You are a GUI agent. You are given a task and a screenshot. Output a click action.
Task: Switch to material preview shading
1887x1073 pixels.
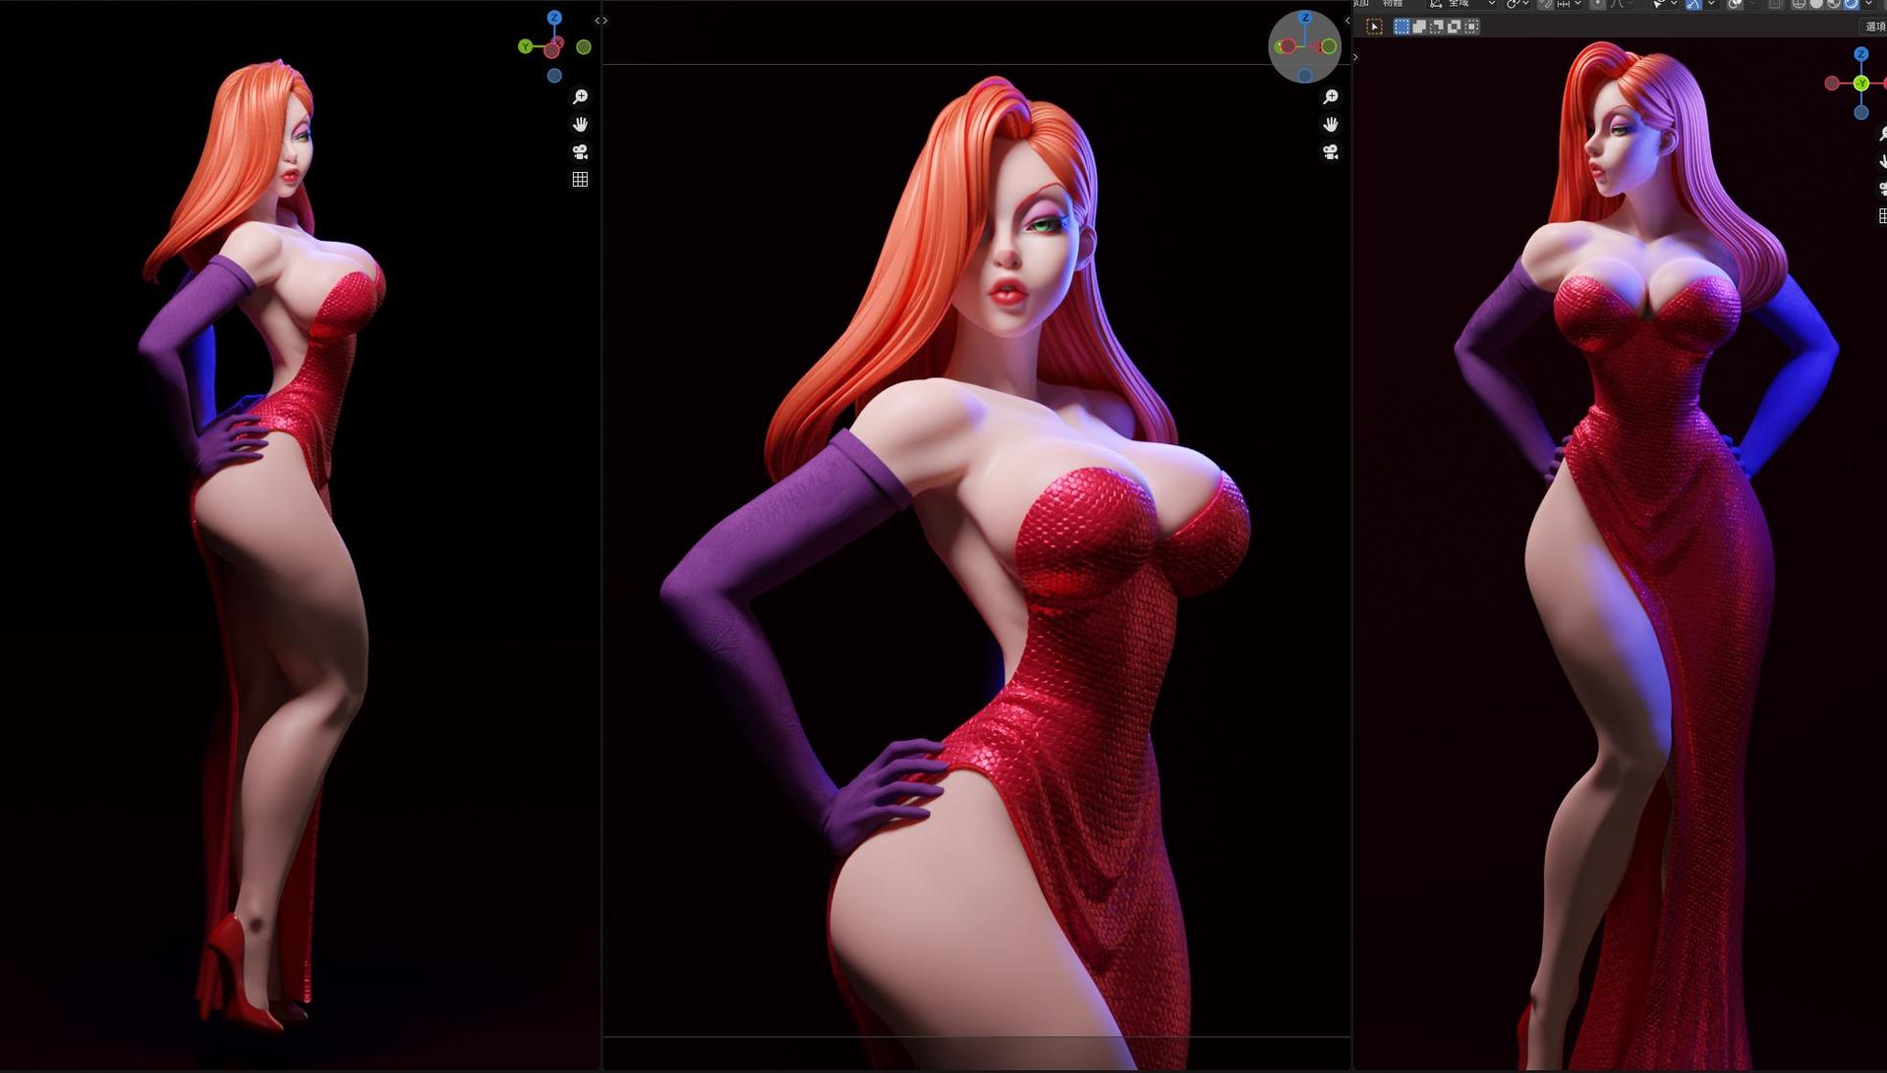click(1834, 3)
